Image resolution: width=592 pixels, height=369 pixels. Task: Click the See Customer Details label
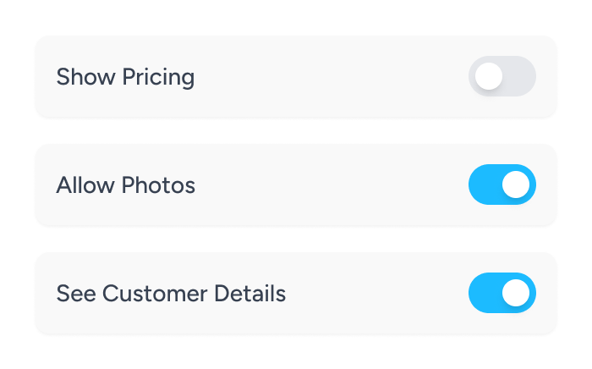pos(171,294)
